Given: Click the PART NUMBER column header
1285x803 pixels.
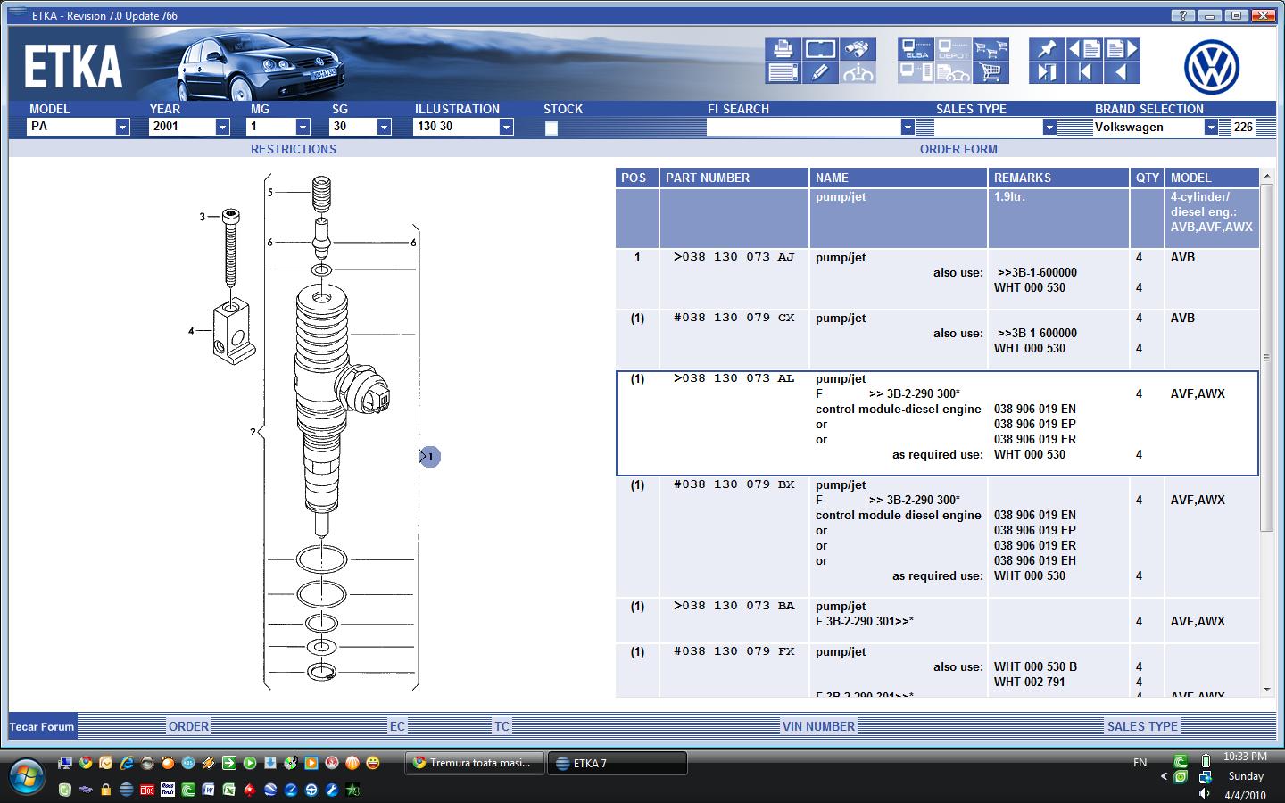Looking at the screenshot, I should click(734, 178).
